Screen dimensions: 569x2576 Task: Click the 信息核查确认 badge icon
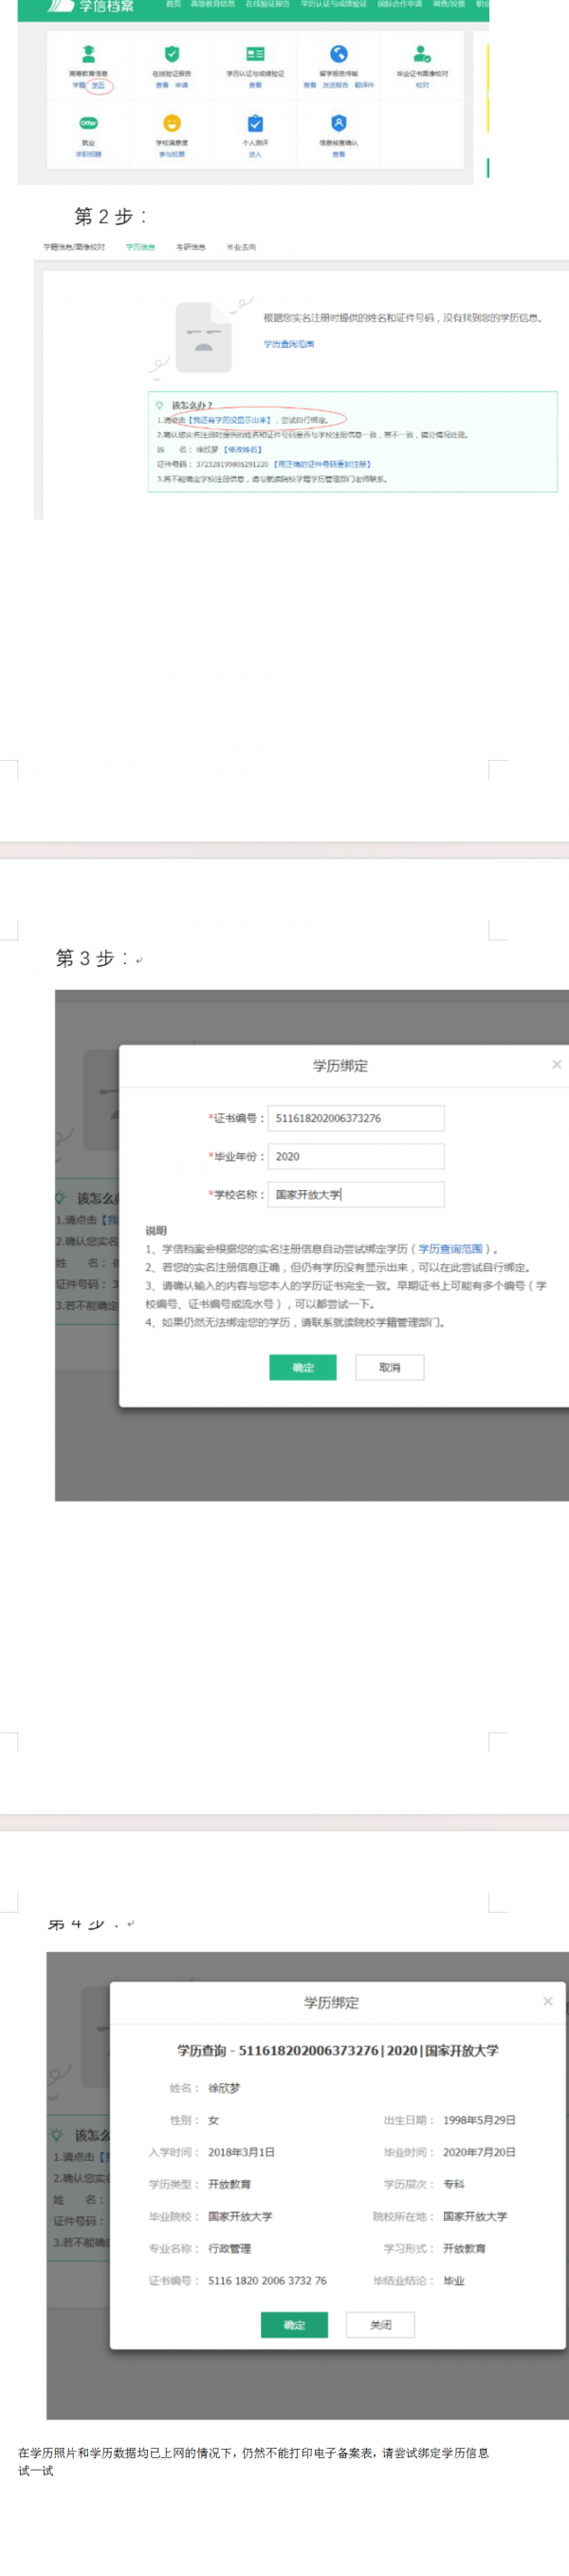click(339, 123)
